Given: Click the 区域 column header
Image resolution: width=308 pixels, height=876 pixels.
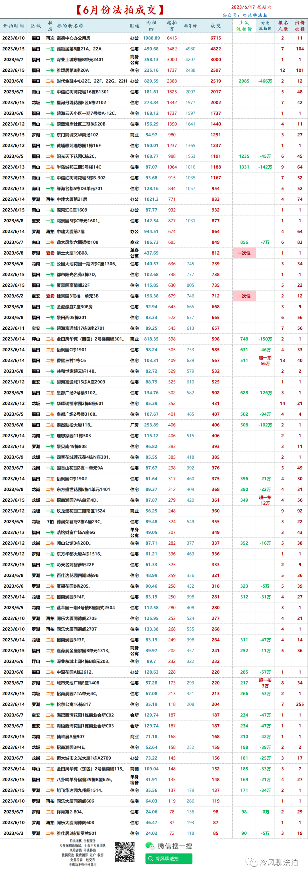Looking at the screenshot, I should tap(36, 25).
